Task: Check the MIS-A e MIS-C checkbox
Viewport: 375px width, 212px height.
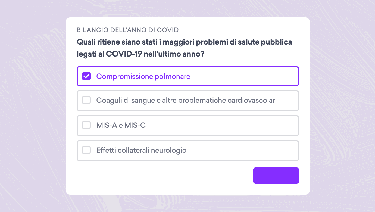Action: [x=86, y=125]
